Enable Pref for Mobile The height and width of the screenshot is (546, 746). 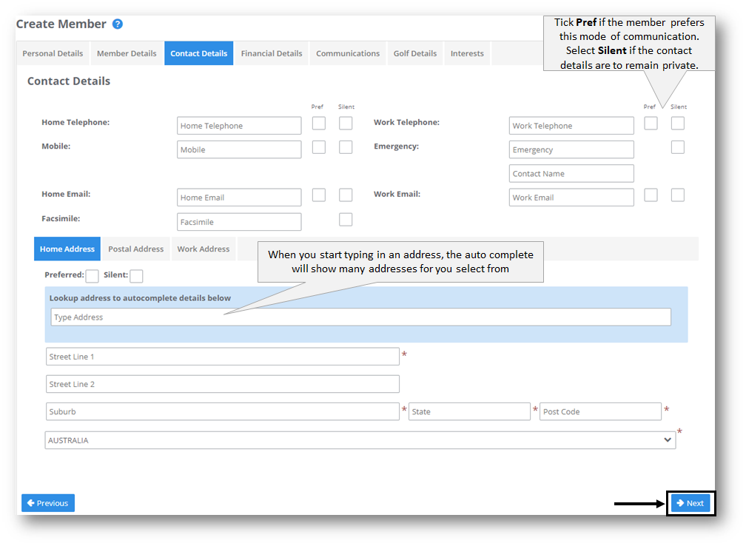click(x=318, y=146)
